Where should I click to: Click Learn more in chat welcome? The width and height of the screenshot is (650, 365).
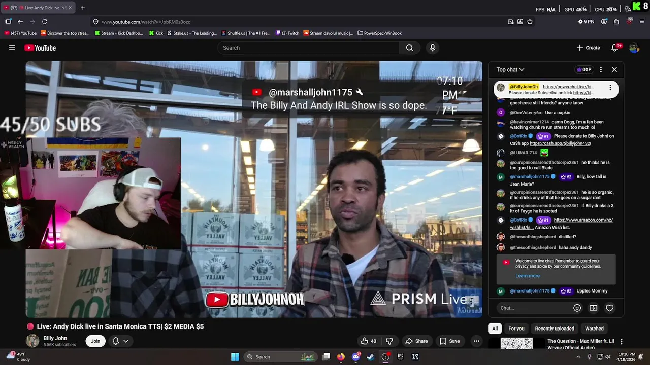click(x=528, y=276)
